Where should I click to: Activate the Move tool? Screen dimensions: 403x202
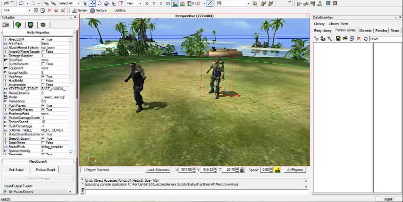(92, 3)
